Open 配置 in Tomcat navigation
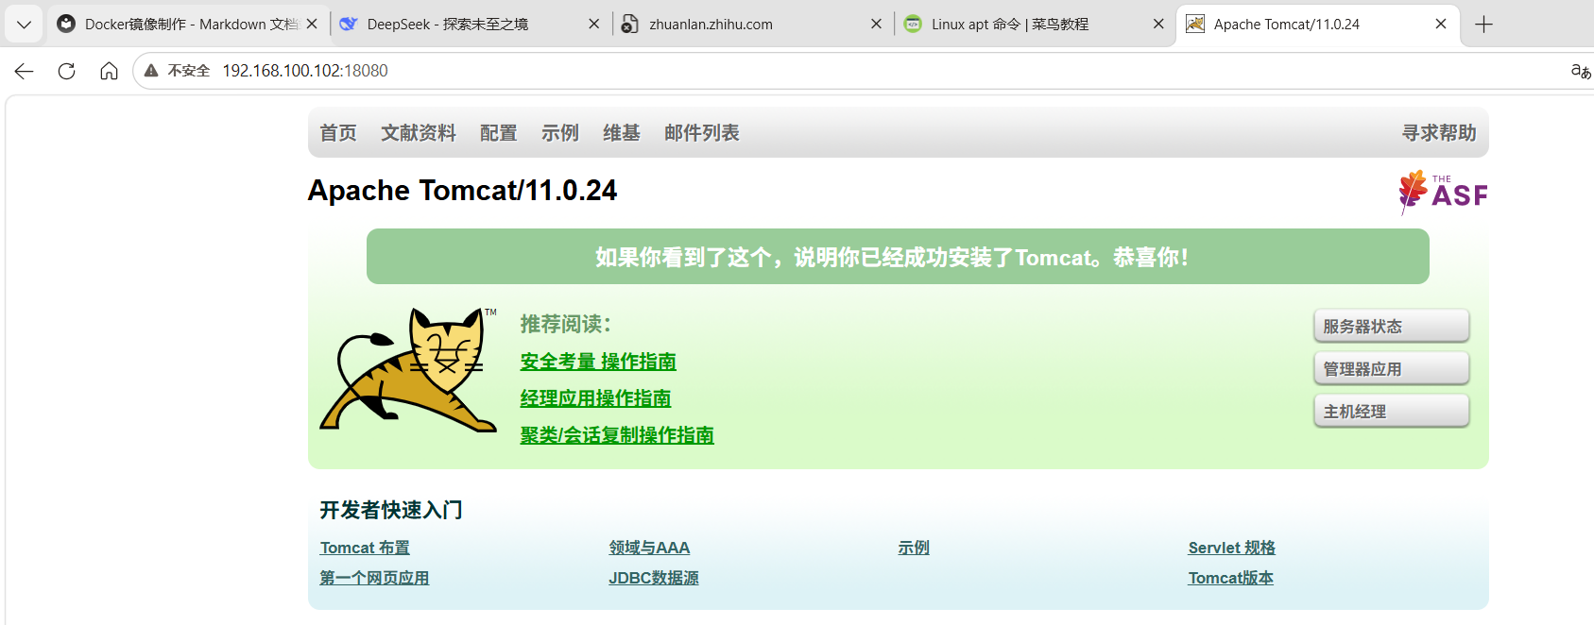 pos(499,133)
